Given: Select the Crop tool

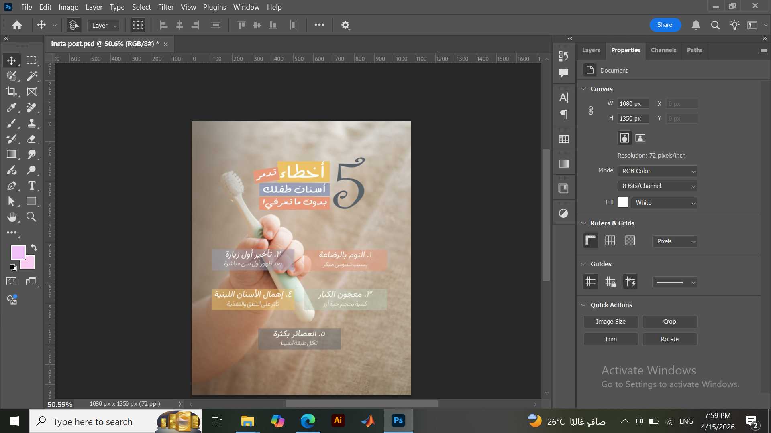Looking at the screenshot, I should pos(12,91).
